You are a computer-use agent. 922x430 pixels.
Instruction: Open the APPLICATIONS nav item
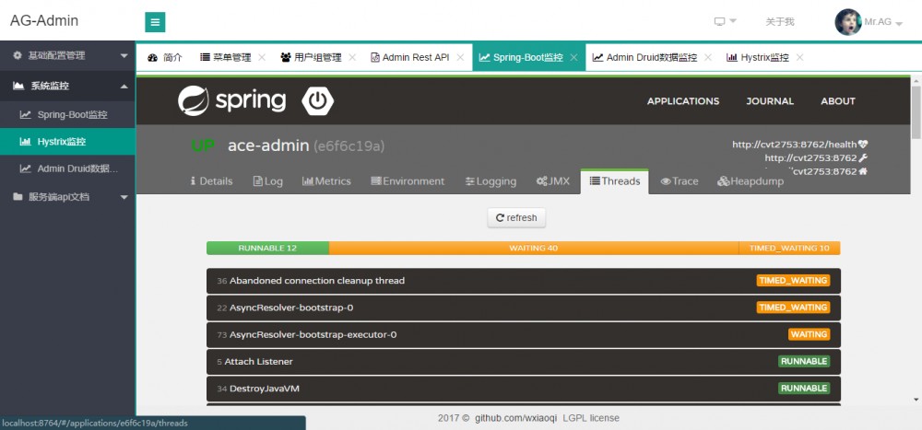[x=683, y=101]
